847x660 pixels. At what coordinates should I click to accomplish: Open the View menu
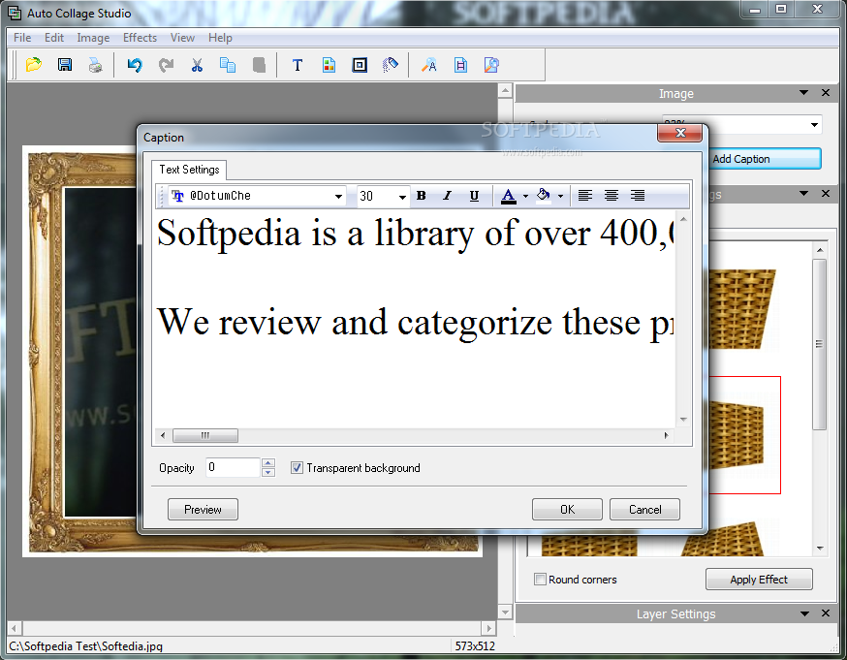coord(182,38)
